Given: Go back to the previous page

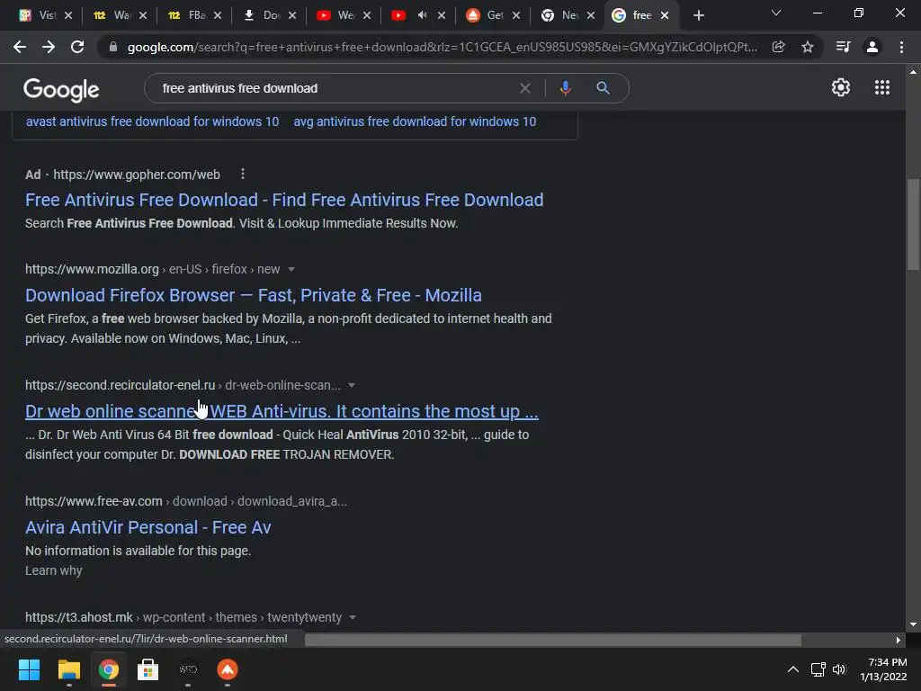Looking at the screenshot, I should tap(20, 47).
